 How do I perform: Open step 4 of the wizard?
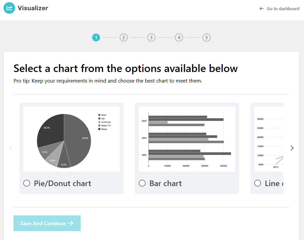tap(179, 37)
